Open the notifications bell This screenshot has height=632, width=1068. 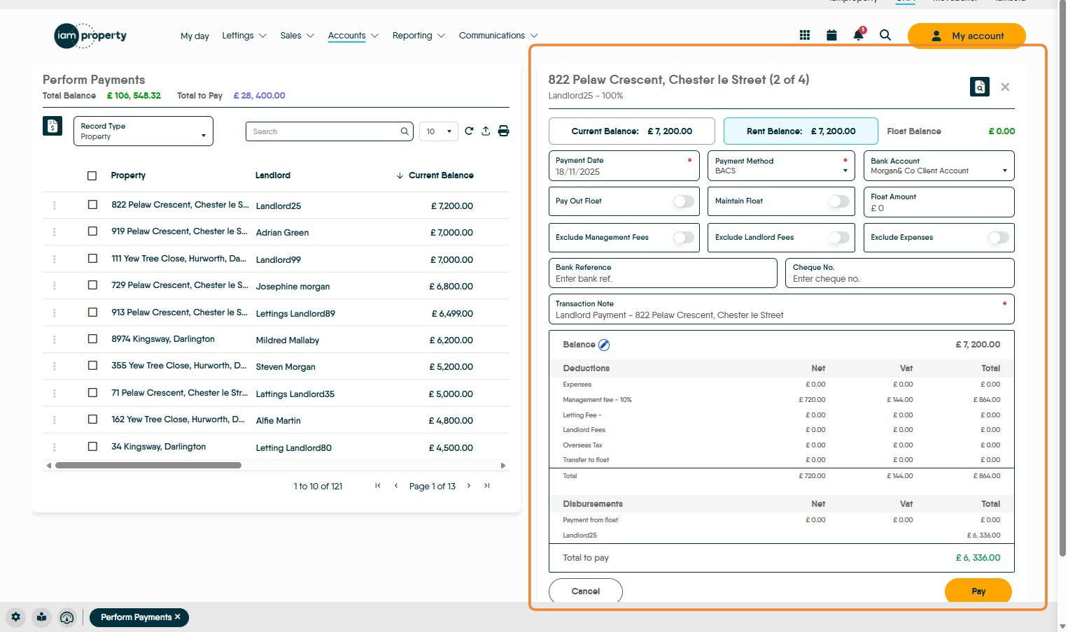point(858,35)
